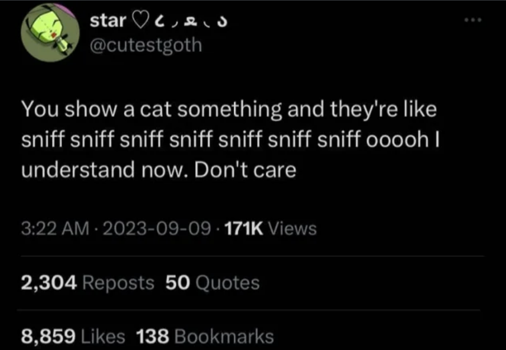Open the "Reposts" list label
The height and width of the screenshot is (350, 506).
point(118,282)
